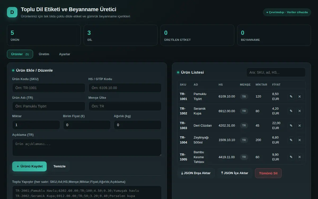This screenshot has width=318, height=199.
Task: Select the quantity 200 cell
Action: [x=258, y=140]
